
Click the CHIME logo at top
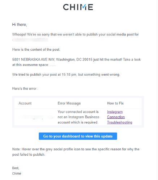78,7
